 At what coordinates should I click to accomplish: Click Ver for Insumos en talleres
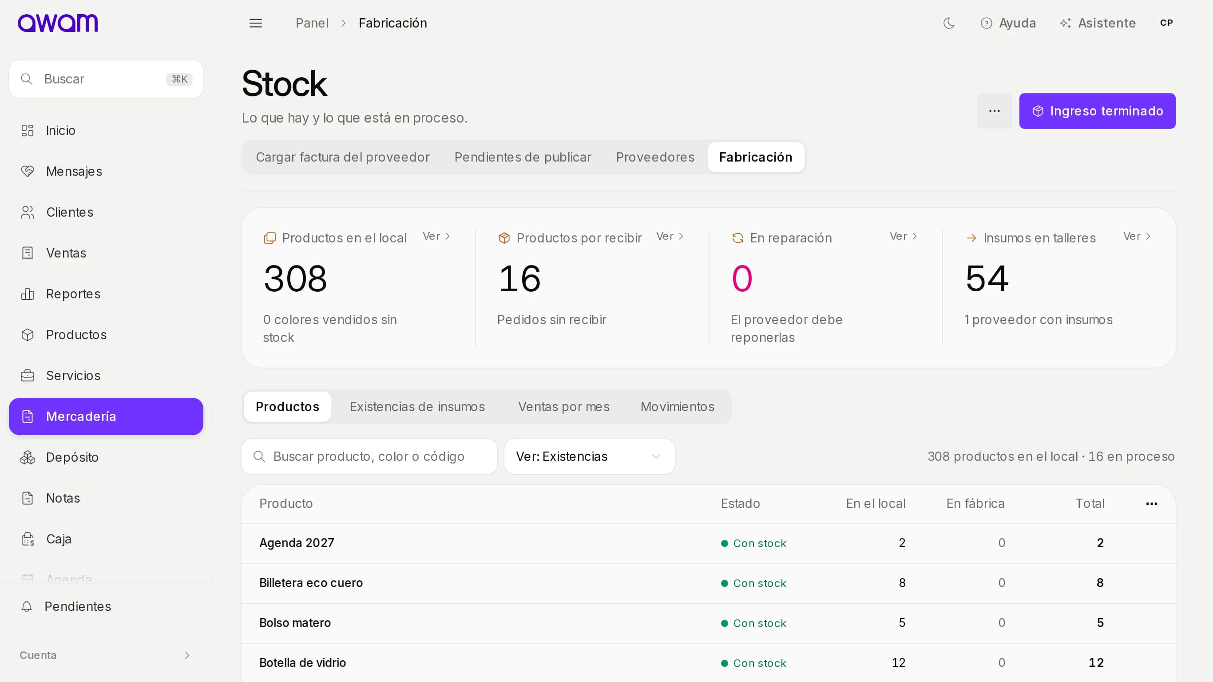[x=1137, y=237]
